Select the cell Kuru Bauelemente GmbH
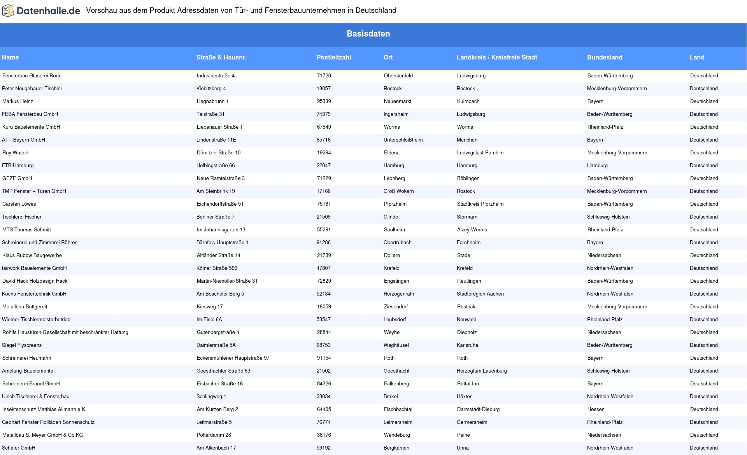The width and height of the screenshot is (747, 455). click(97, 127)
